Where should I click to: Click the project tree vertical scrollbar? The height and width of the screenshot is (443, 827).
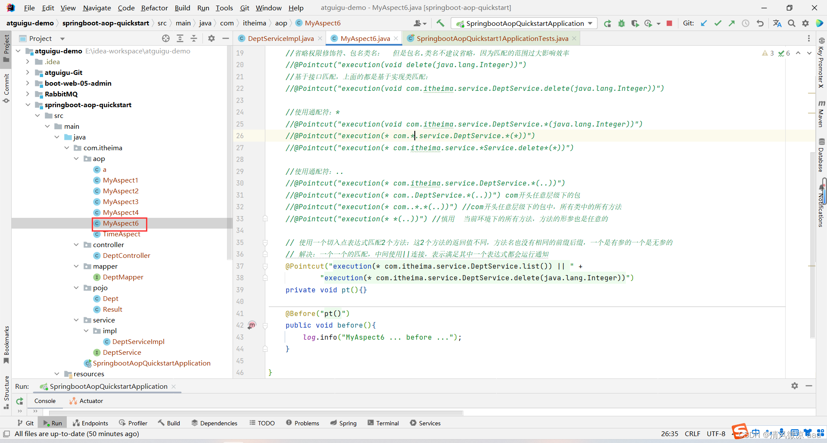[230, 153]
